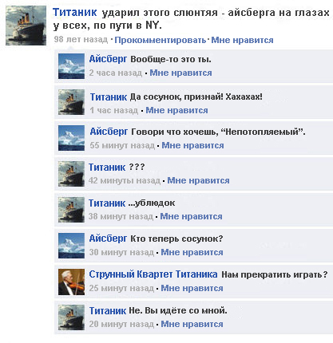333x343 pixels.
Task: Like the comment posted 38 минут назад
Action: (191, 216)
